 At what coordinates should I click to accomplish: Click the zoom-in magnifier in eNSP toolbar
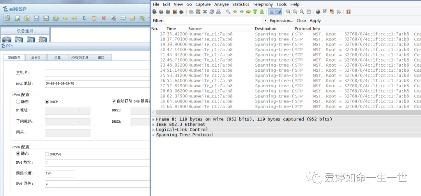(x=142, y=18)
